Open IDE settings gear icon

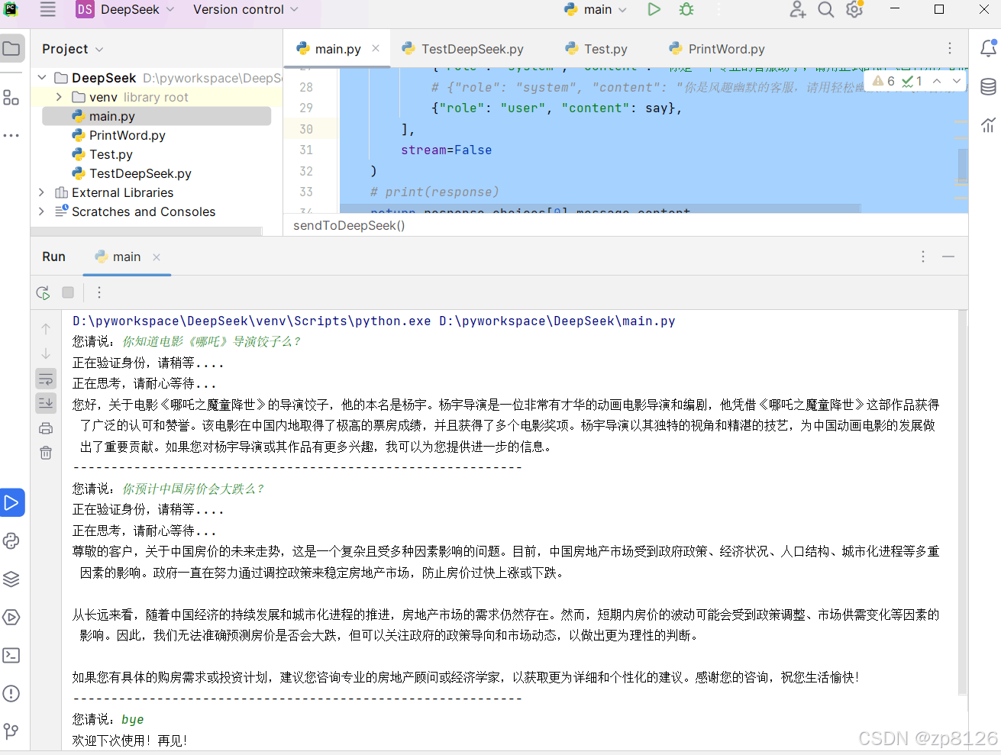click(854, 10)
